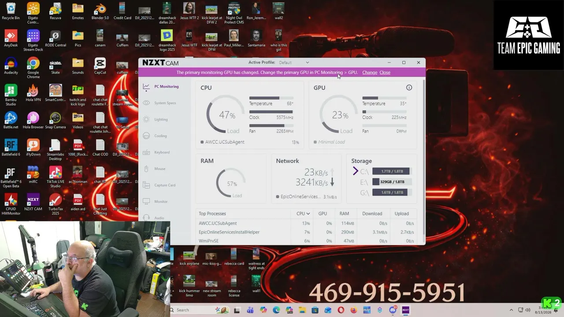Click the GPU info icon
564x317 pixels.
409,88
